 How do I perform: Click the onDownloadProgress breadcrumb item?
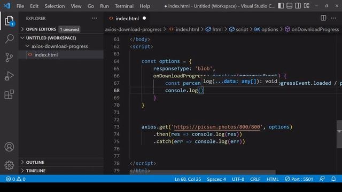tap(312, 29)
